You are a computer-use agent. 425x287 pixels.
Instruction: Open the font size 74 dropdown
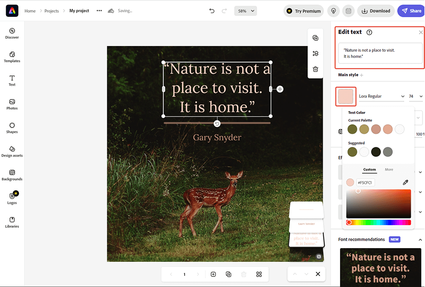pyautogui.click(x=416, y=96)
